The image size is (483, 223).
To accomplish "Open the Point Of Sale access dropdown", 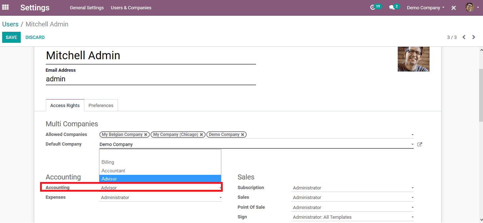I will 353,207.
